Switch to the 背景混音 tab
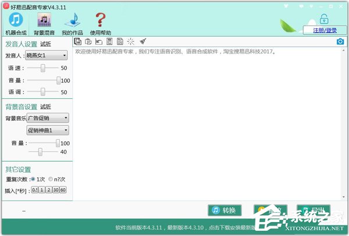Screen dimensions: 349x236 pos(44,24)
